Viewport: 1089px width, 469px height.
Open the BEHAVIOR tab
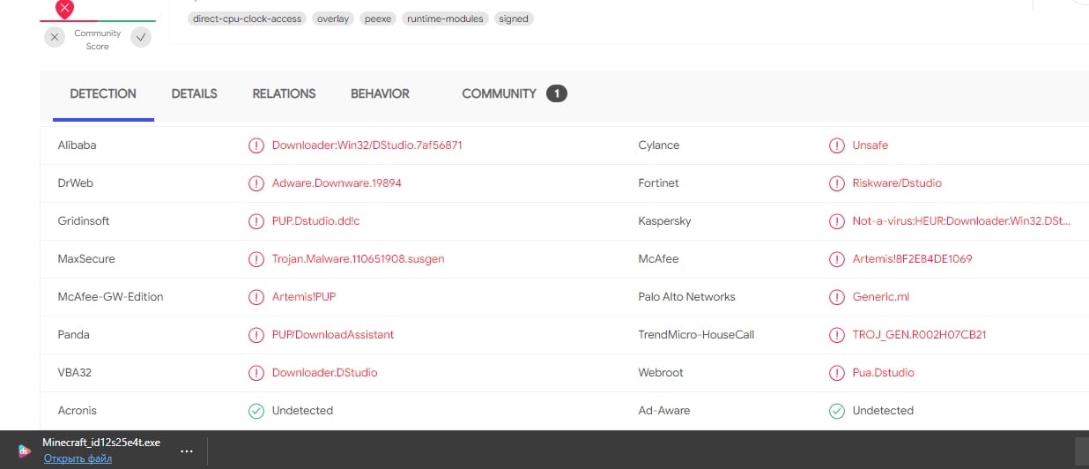click(x=380, y=93)
